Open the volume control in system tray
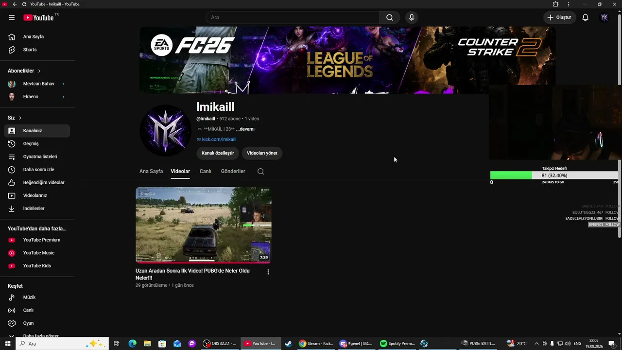The width and height of the screenshot is (622, 350). (568, 344)
